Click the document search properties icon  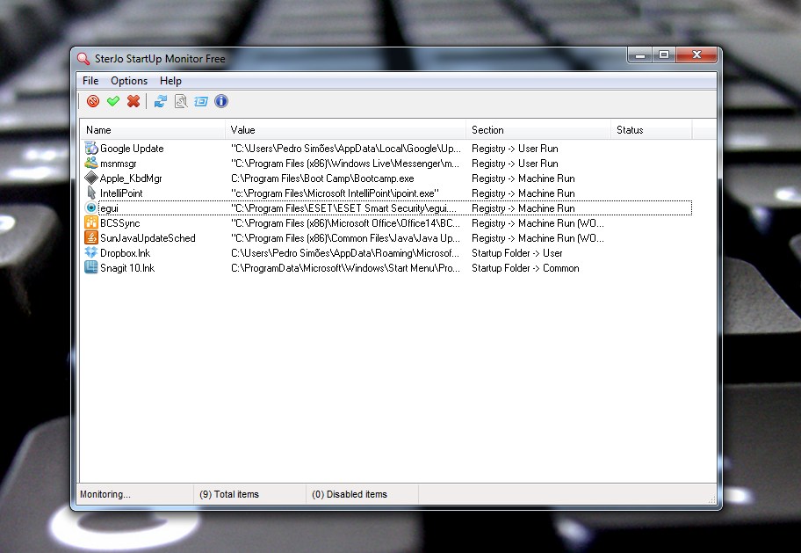[x=181, y=101]
